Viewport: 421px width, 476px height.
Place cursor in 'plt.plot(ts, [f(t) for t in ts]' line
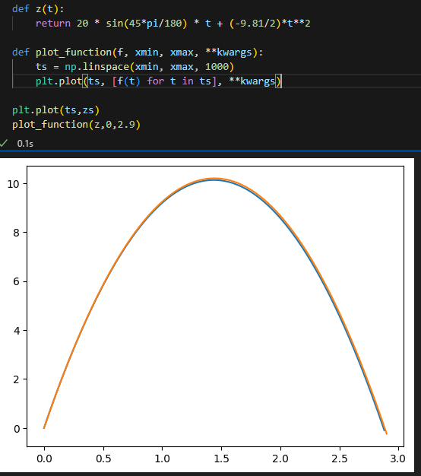tap(158, 81)
